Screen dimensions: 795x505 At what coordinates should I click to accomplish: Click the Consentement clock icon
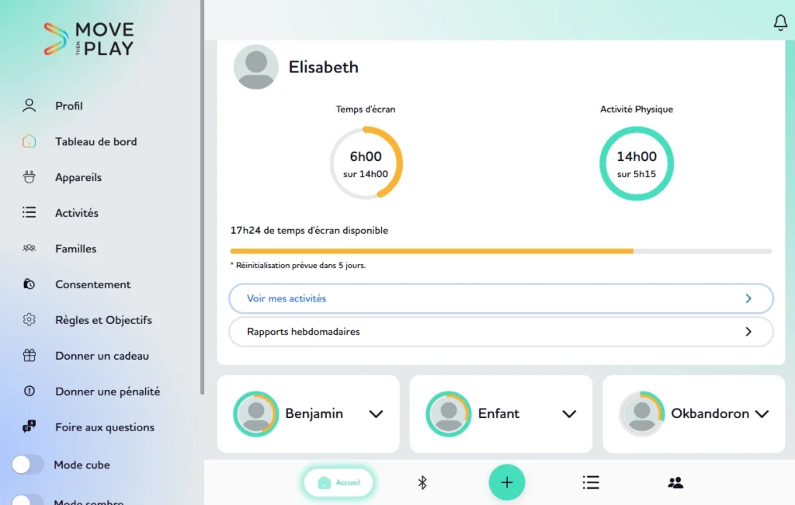pos(30,284)
